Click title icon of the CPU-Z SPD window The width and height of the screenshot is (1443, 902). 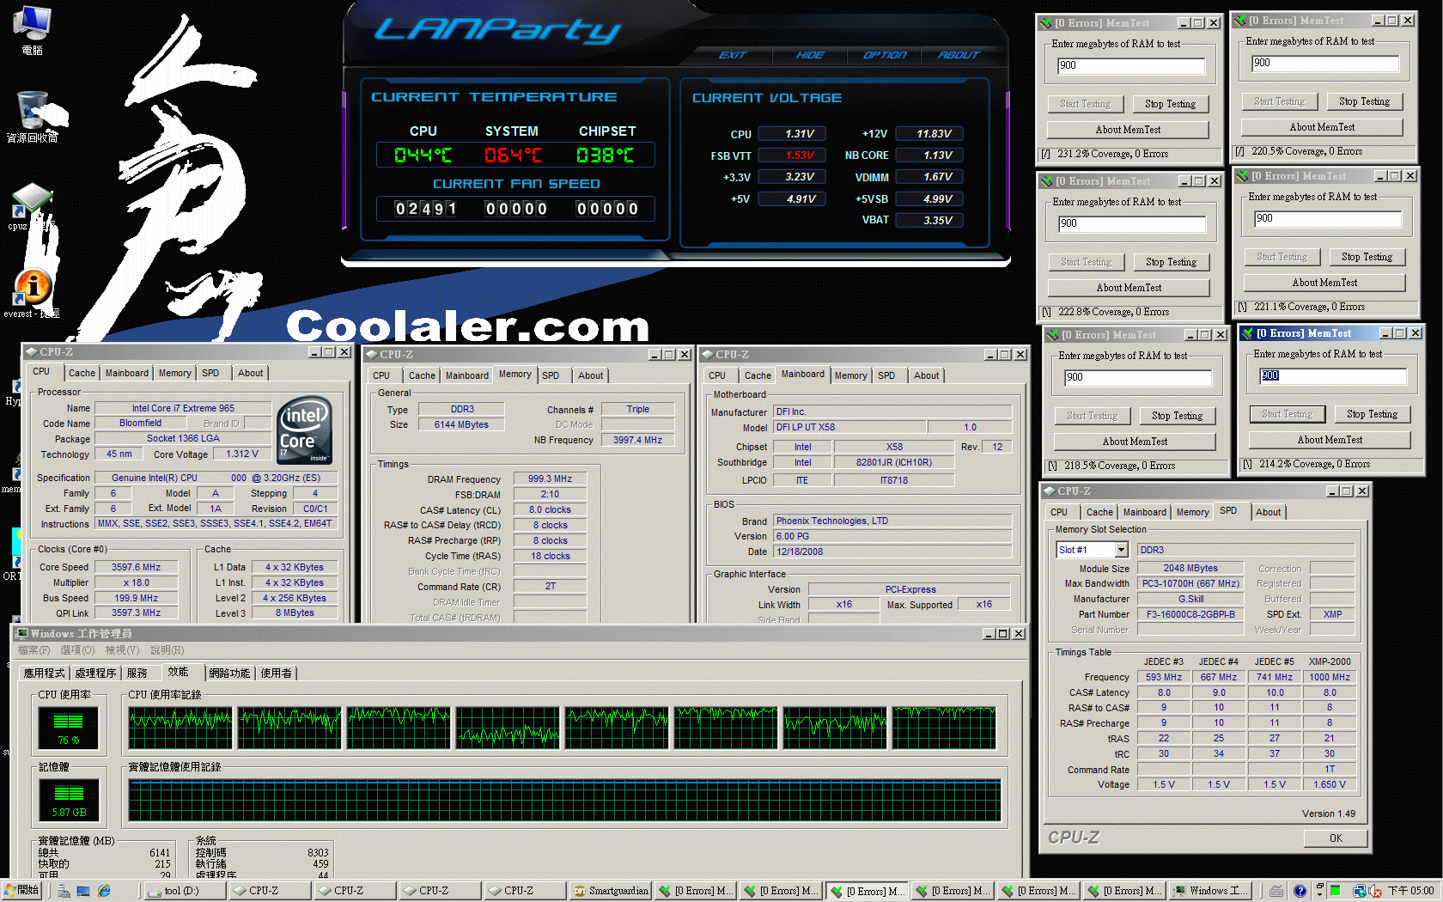(1049, 491)
